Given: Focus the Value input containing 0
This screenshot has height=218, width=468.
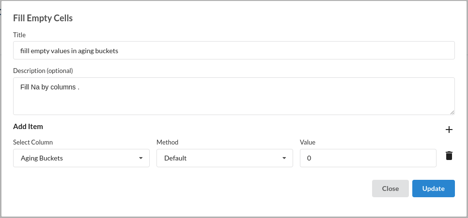Looking at the screenshot, I should point(368,158).
